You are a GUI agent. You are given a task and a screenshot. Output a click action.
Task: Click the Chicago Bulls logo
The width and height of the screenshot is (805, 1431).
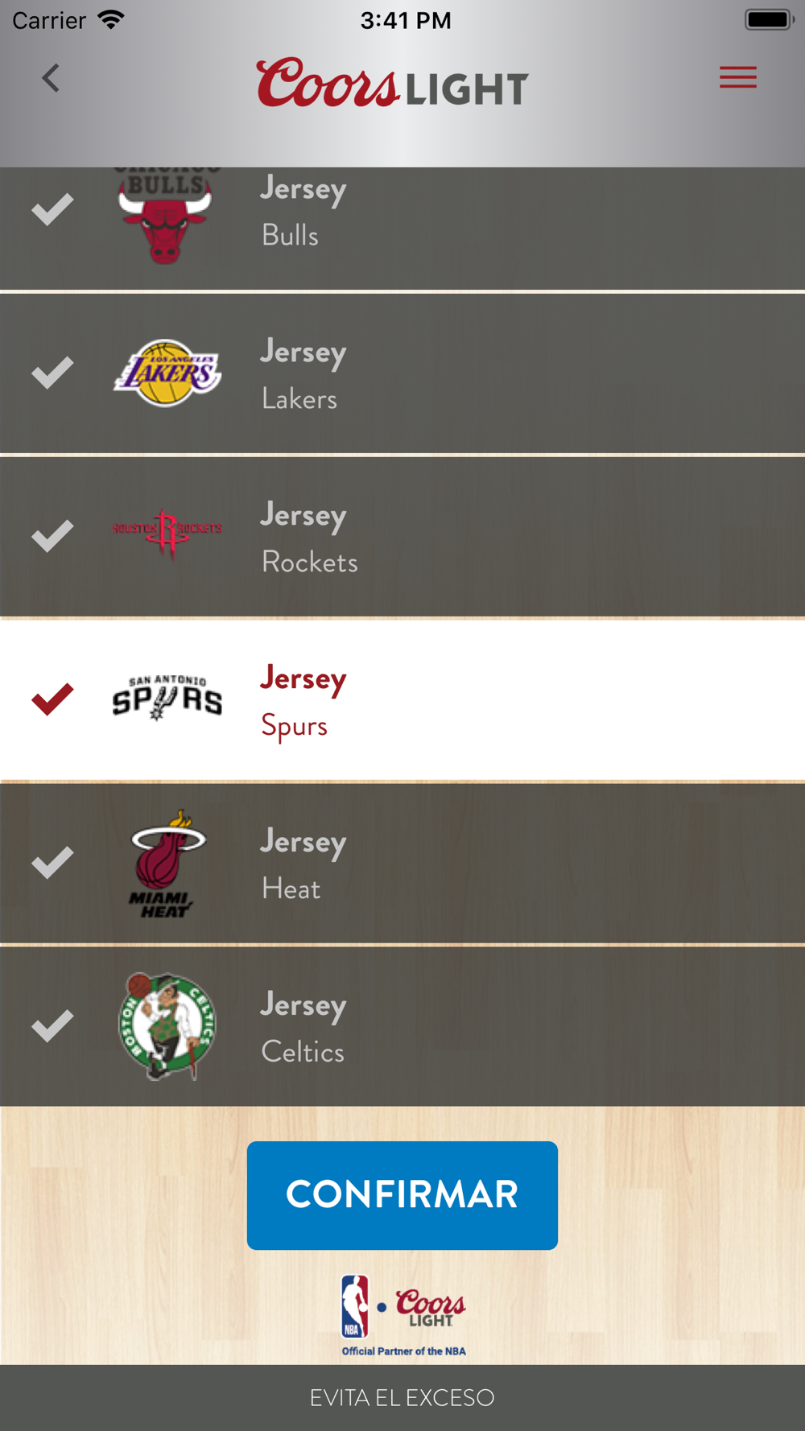[x=165, y=217]
